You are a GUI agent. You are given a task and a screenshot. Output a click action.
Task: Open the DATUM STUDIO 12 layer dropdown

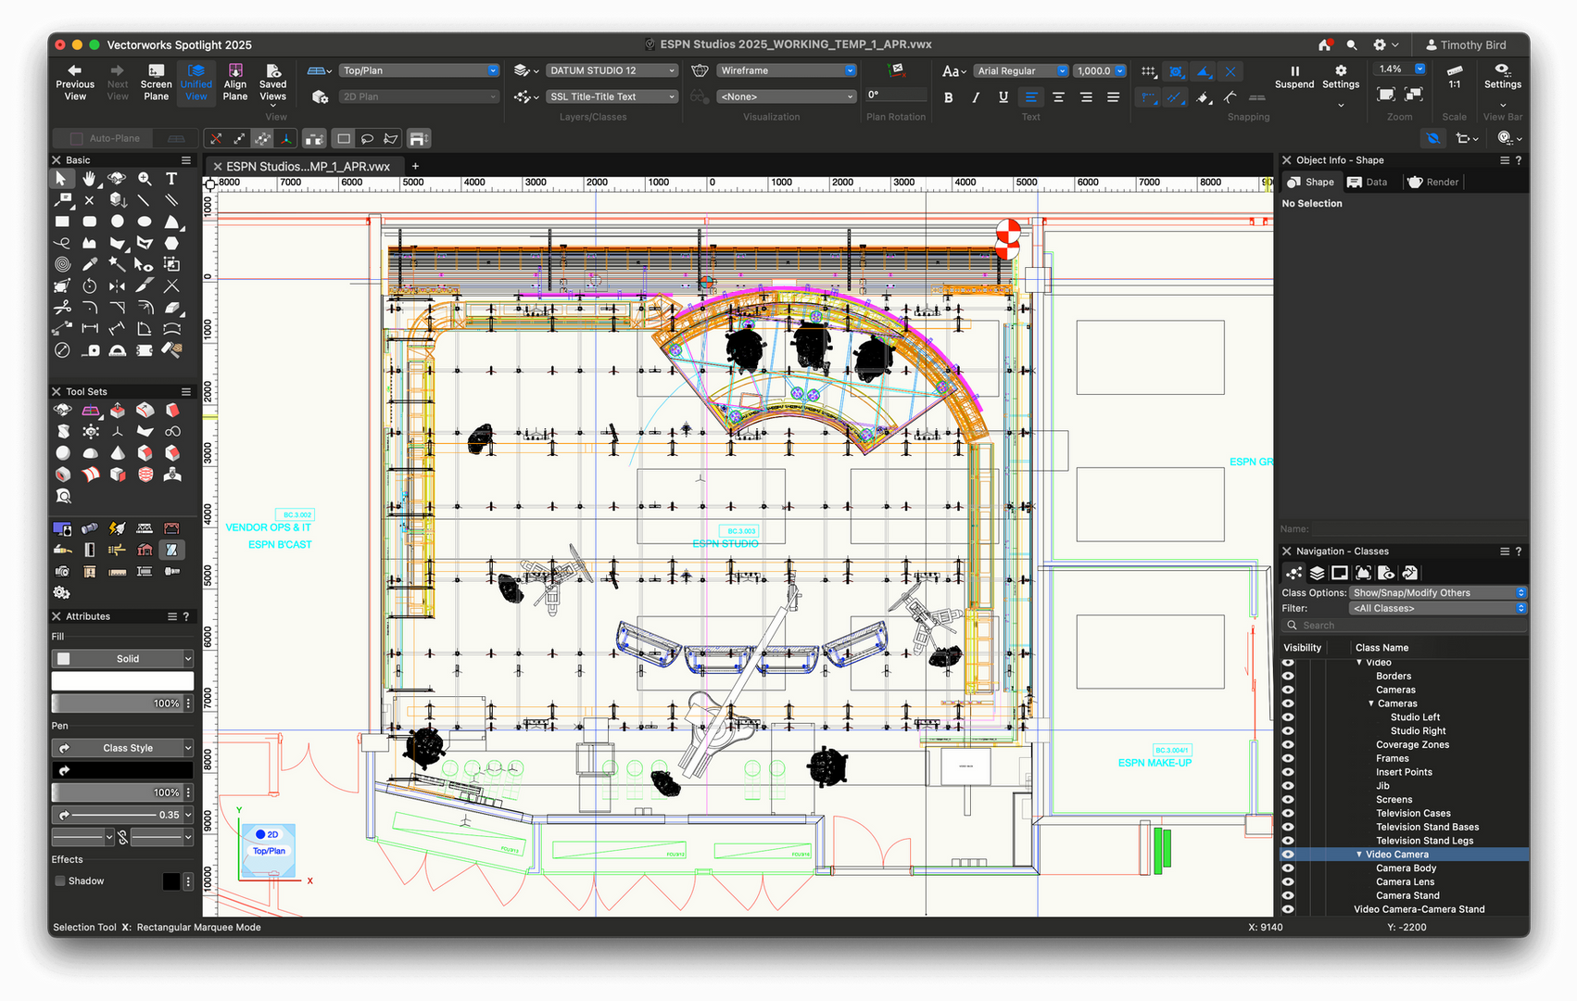tap(612, 70)
